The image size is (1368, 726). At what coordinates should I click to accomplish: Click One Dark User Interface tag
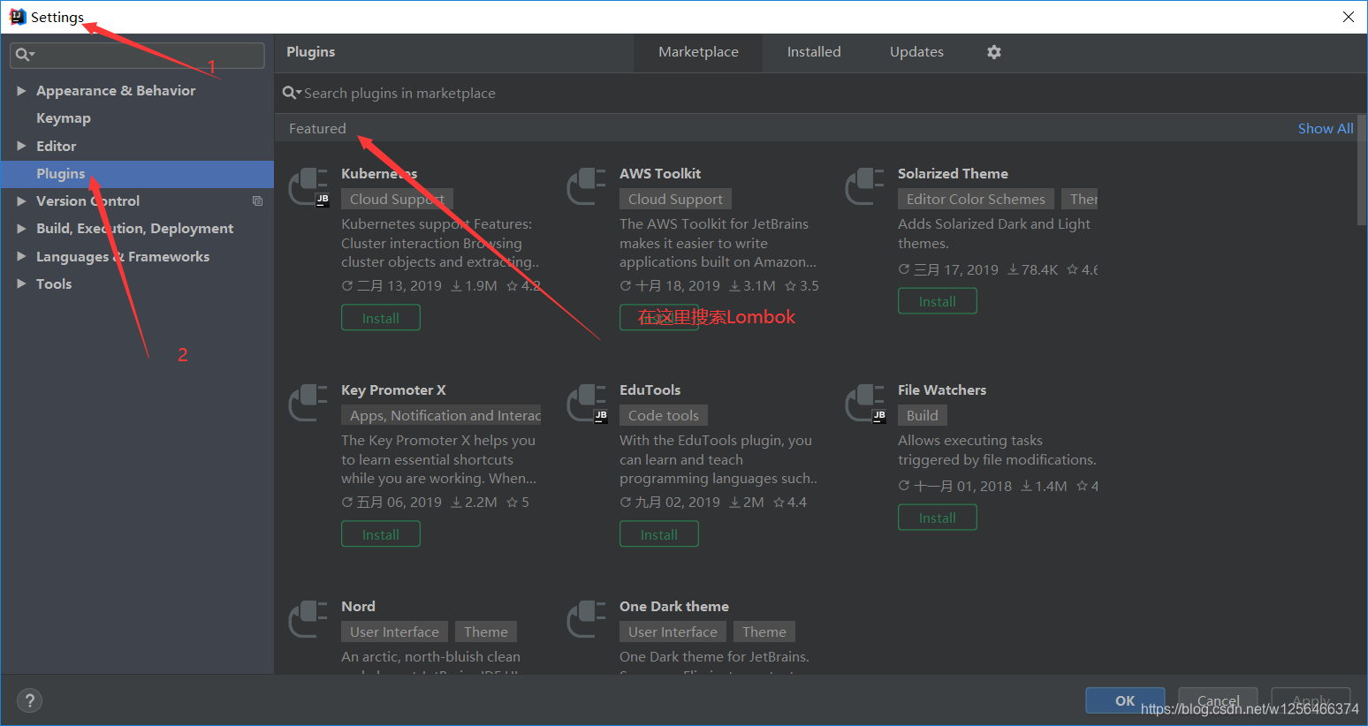[x=673, y=631]
